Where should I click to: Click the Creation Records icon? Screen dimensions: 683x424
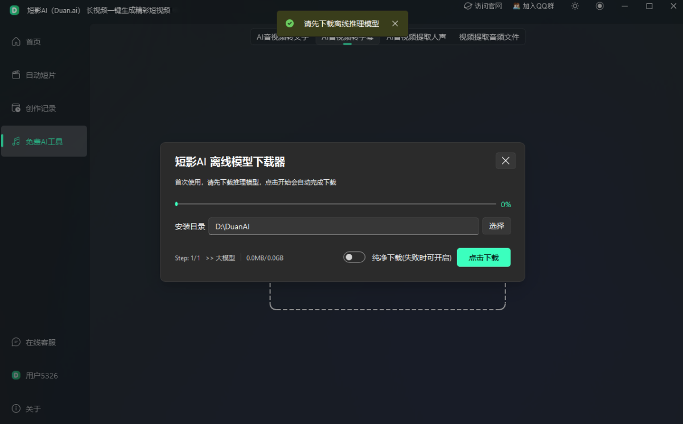pos(16,108)
